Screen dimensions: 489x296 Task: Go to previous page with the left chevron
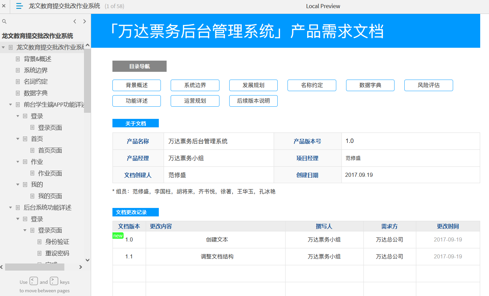(x=75, y=21)
